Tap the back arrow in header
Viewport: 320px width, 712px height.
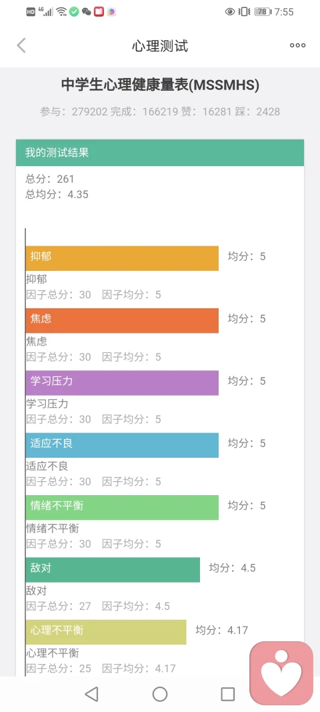coord(21,45)
